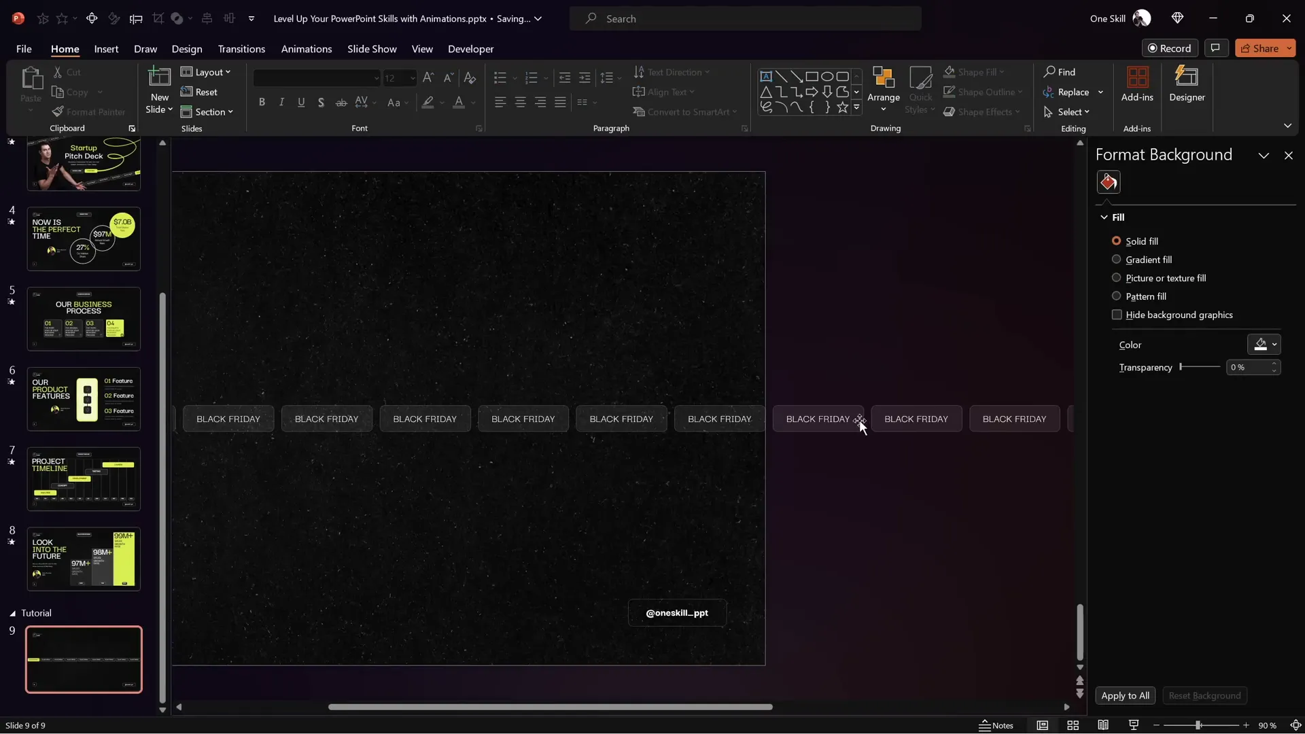Viewport: 1305px width, 734px height.
Task: Select the Text Box shape tool
Action: (766, 76)
